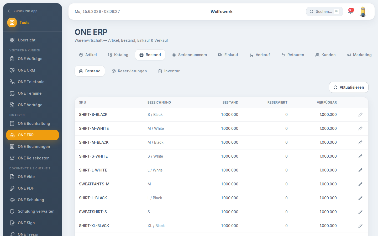Open the Verkauf tab

click(x=260, y=55)
